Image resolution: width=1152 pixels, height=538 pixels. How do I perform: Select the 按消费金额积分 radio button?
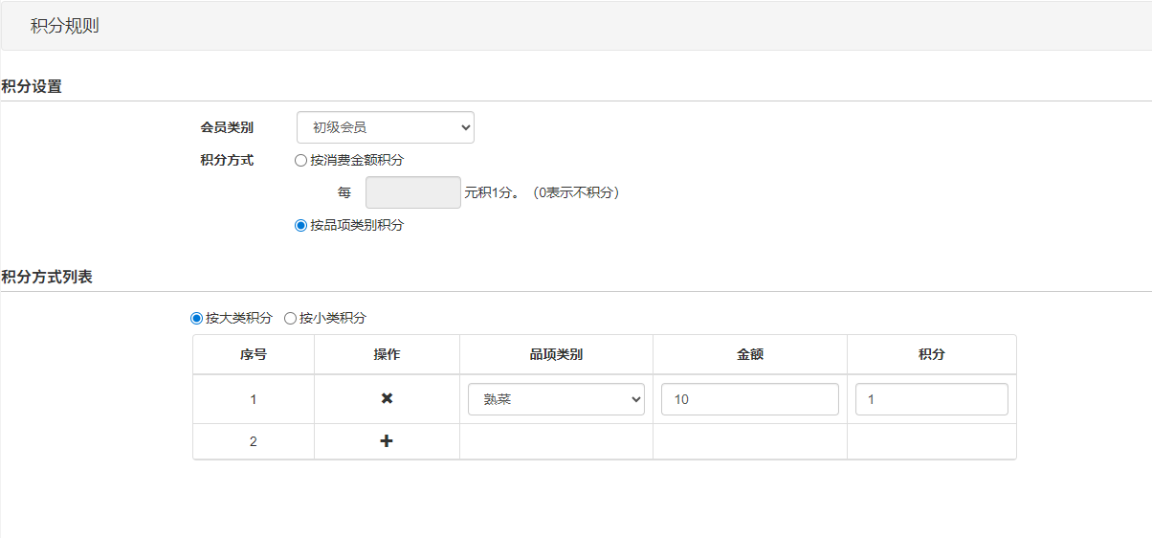pyautogui.click(x=300, y=161)
